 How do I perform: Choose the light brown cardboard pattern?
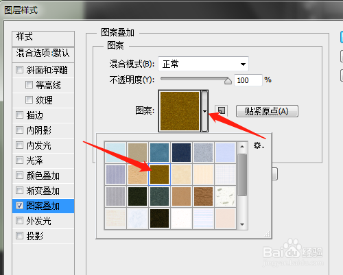coord(181,196)
